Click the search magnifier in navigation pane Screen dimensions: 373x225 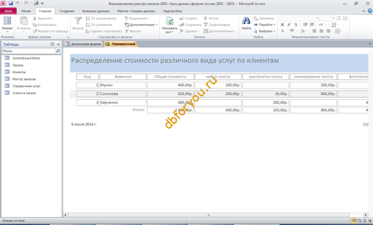point(58,51)
